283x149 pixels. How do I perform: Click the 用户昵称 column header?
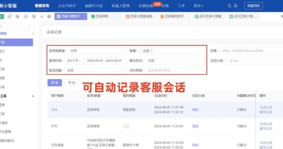pos(57,96)
